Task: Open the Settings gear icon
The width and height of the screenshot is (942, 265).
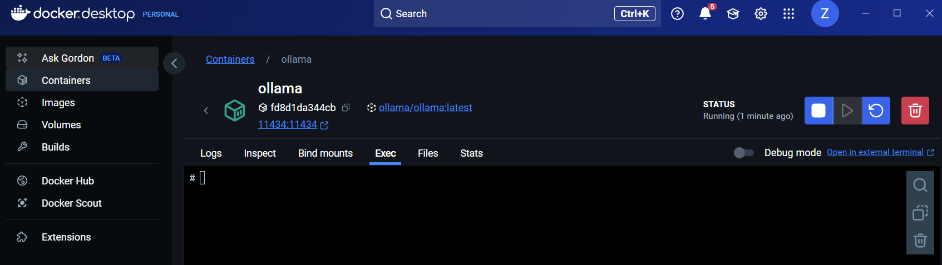Action: pos(761,14)
